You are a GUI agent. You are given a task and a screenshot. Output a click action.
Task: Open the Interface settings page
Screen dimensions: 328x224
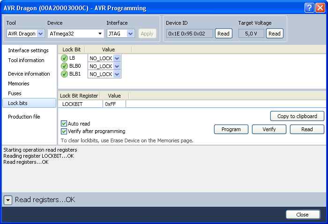coord(28,50)
